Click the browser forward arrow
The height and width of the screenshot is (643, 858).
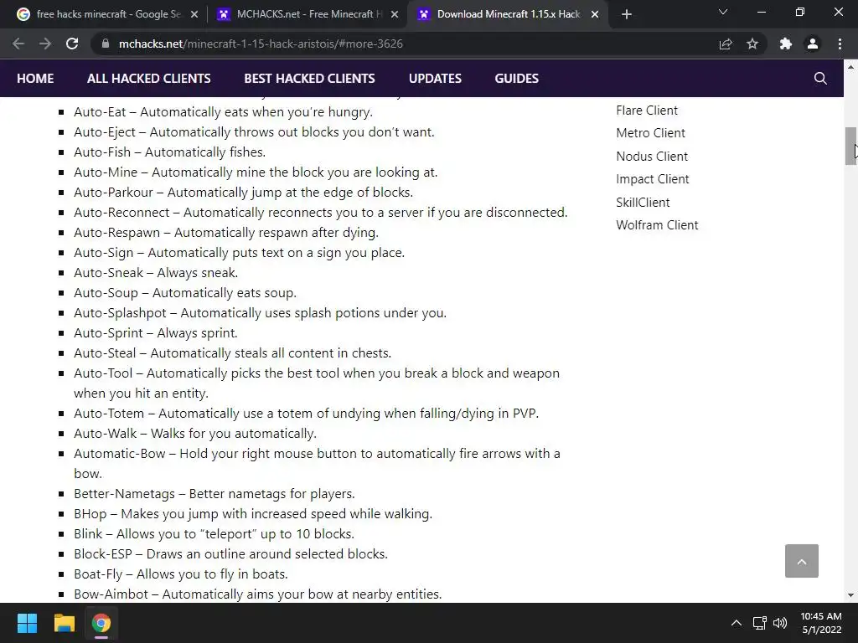(x=45, y=44)
